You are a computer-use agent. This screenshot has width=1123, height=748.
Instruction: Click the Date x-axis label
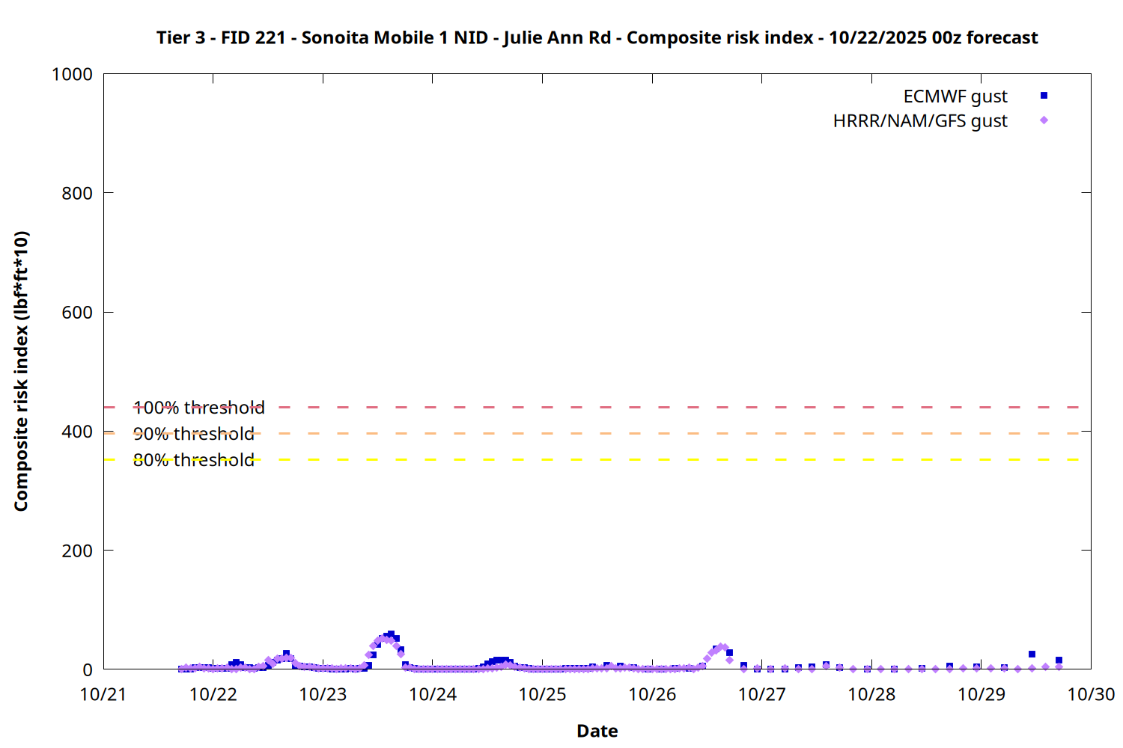click(x=597, y=731)
